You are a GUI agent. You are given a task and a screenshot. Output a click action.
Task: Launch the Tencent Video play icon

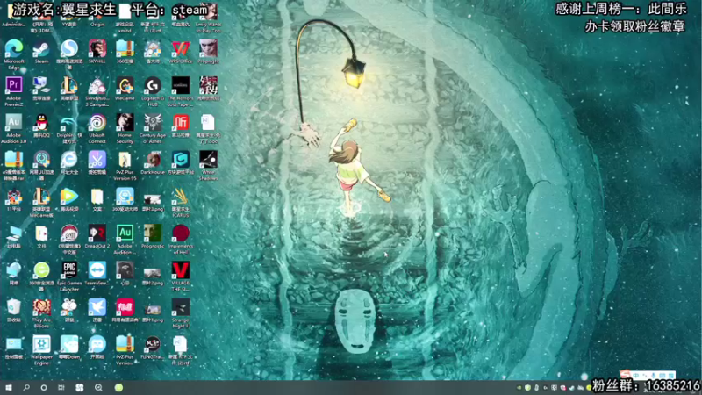(69, 196)
